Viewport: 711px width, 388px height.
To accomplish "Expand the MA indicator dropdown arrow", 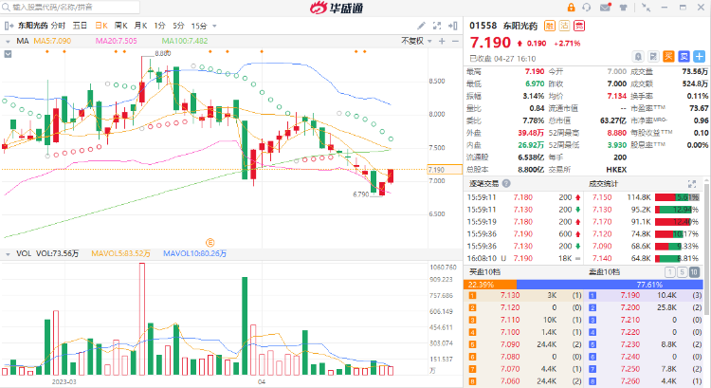I will 8,42.
